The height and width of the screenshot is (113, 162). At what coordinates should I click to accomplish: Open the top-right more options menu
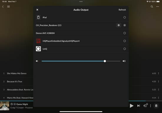coord(158,6)
